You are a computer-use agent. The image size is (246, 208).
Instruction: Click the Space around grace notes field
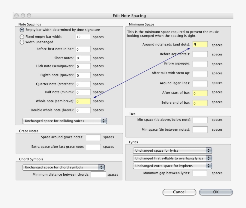(x=93, y=137)
